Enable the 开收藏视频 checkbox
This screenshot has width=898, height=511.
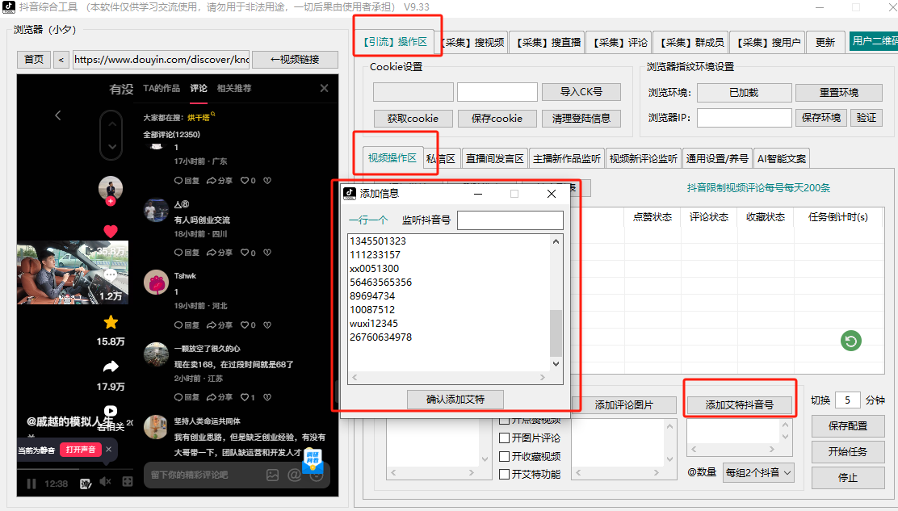[x=505, y=456]
